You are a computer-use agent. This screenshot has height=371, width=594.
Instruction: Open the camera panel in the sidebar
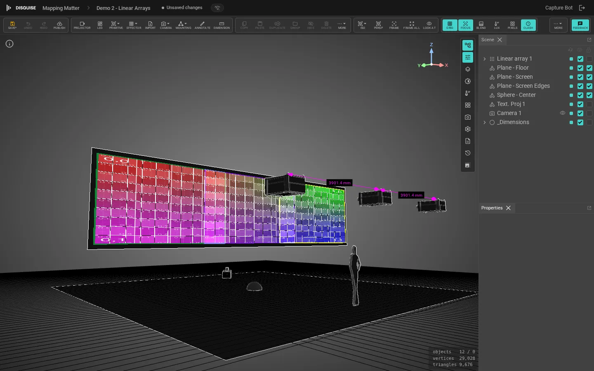click(x=468, y=117)
